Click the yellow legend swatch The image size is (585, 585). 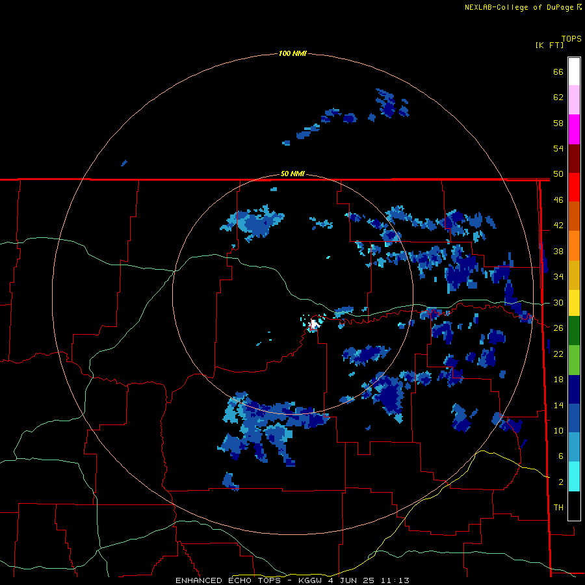[x=574, y=302]
